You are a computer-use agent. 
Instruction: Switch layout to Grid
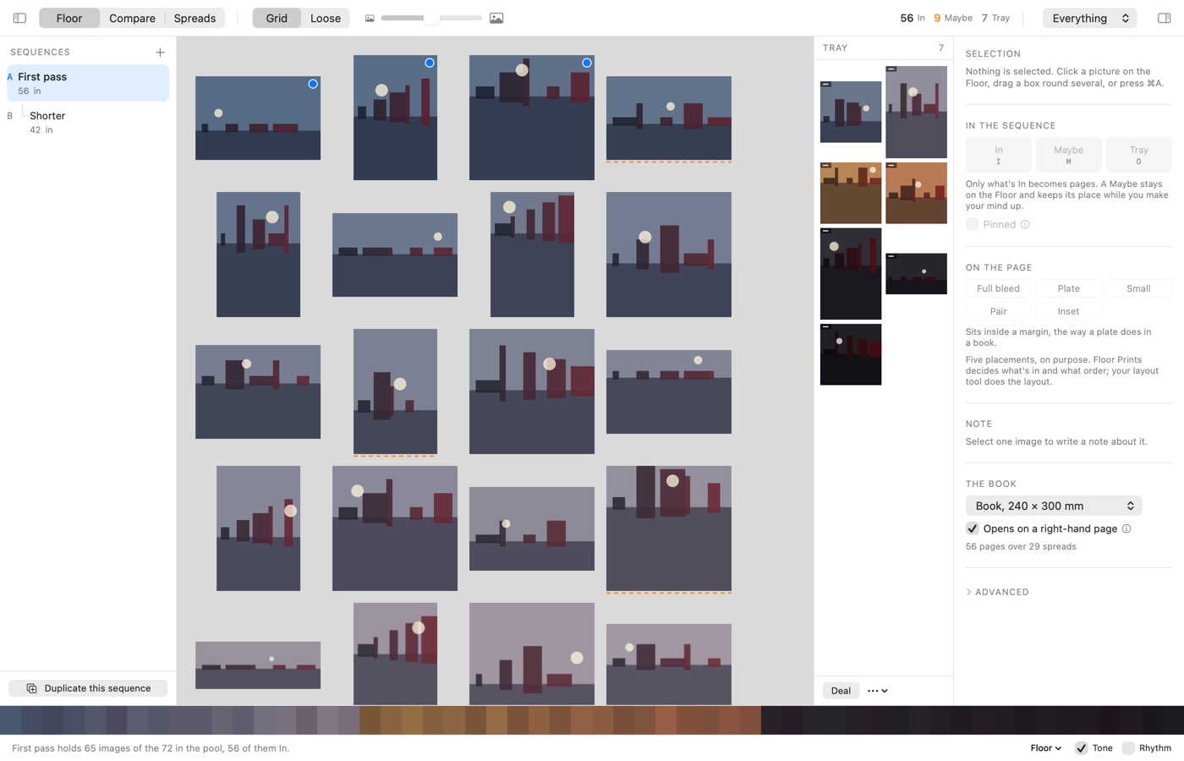pyautogui.click(x=277, y=18)
